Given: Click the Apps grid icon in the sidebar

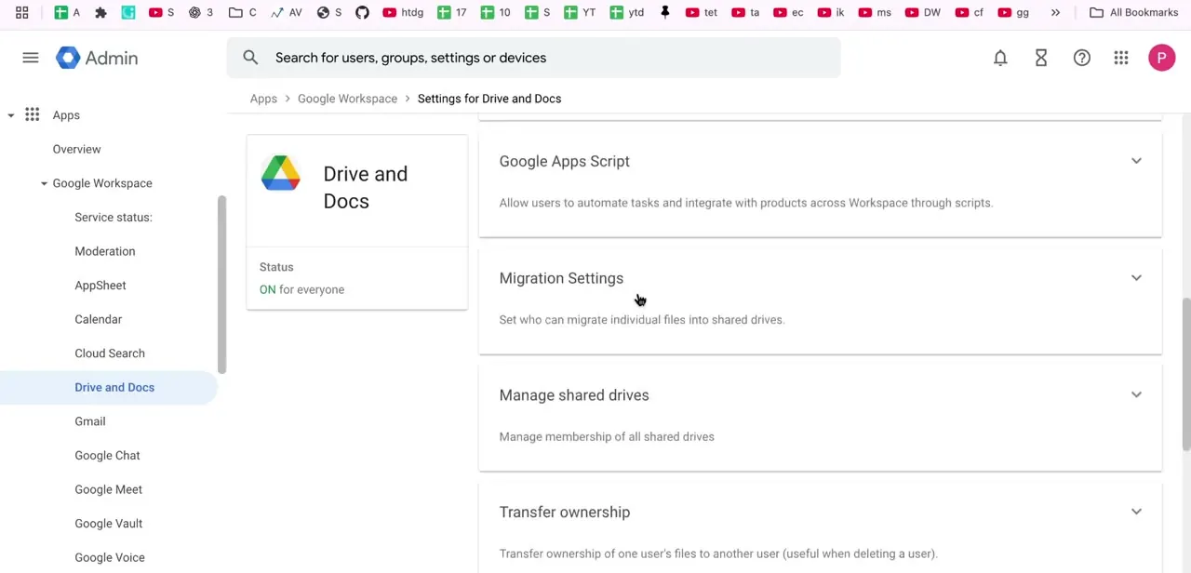Looking at the screenshot, I should pos(33,115).
